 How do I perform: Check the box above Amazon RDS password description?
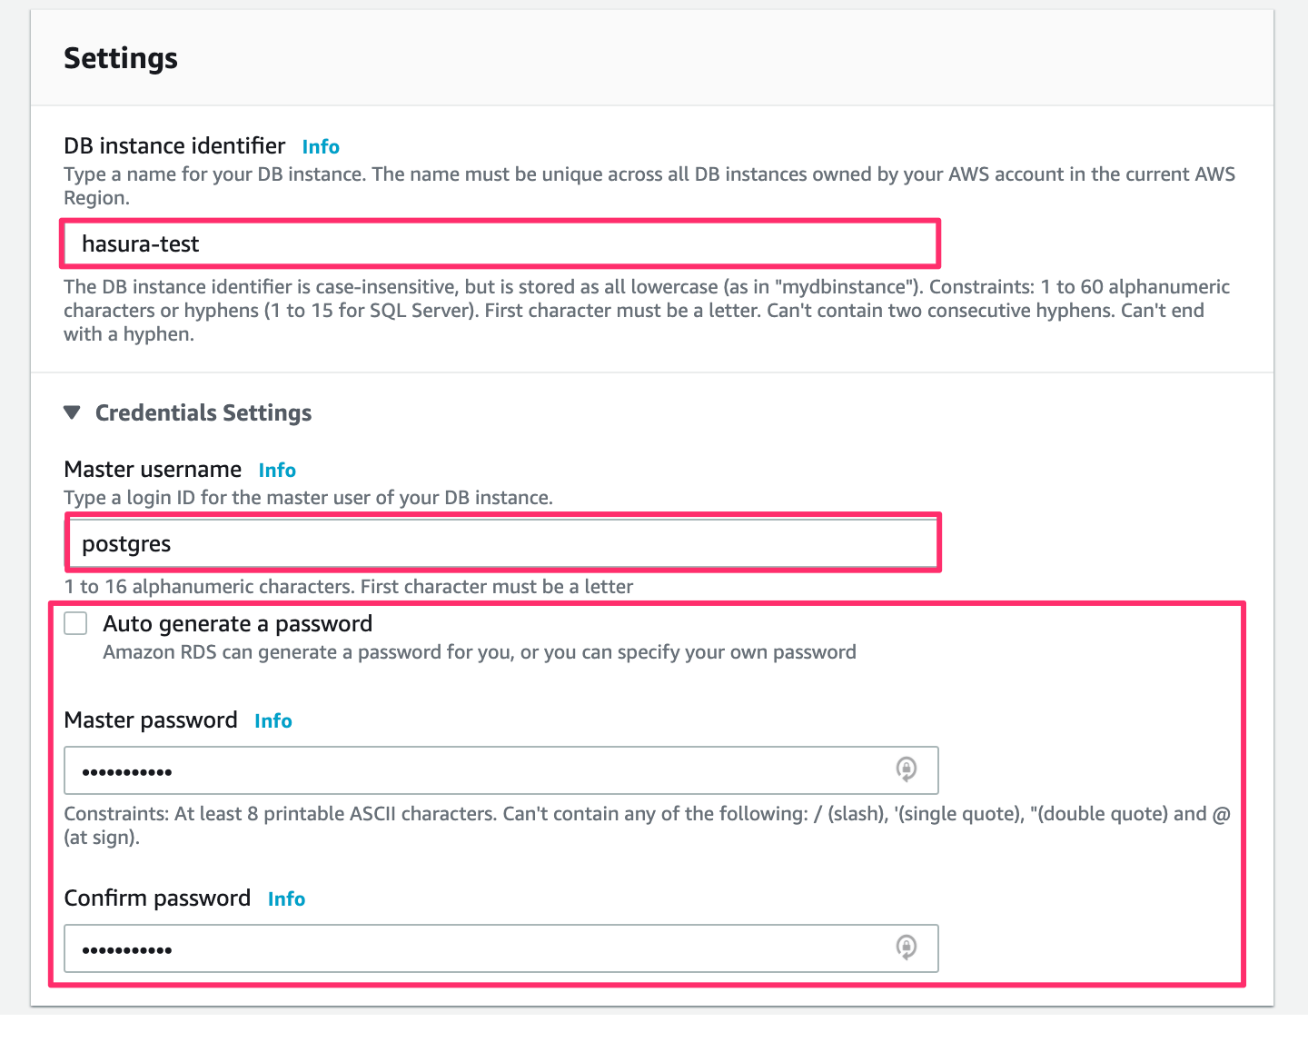[75, 623]
